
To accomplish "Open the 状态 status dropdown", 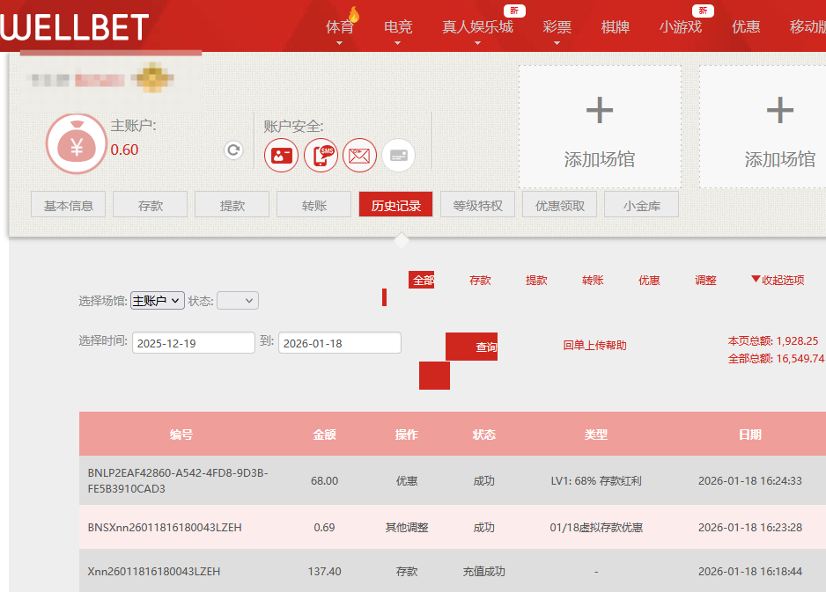I will pos(238,301).
